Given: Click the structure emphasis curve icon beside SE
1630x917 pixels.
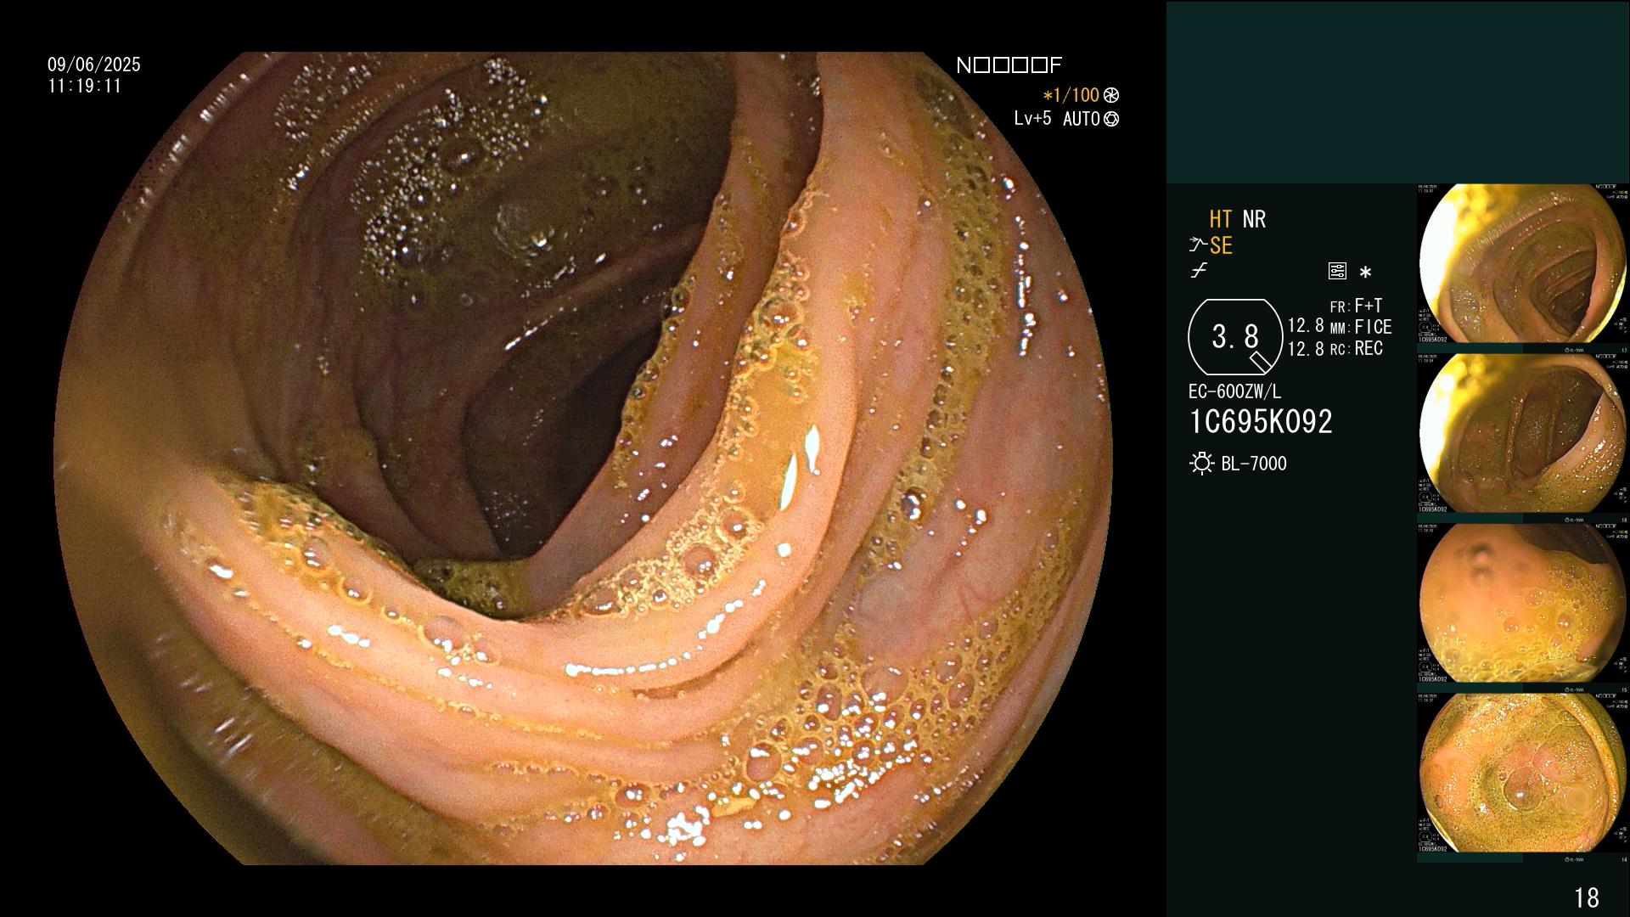Looking at the screenshot, I should [x=1198, y=245].
